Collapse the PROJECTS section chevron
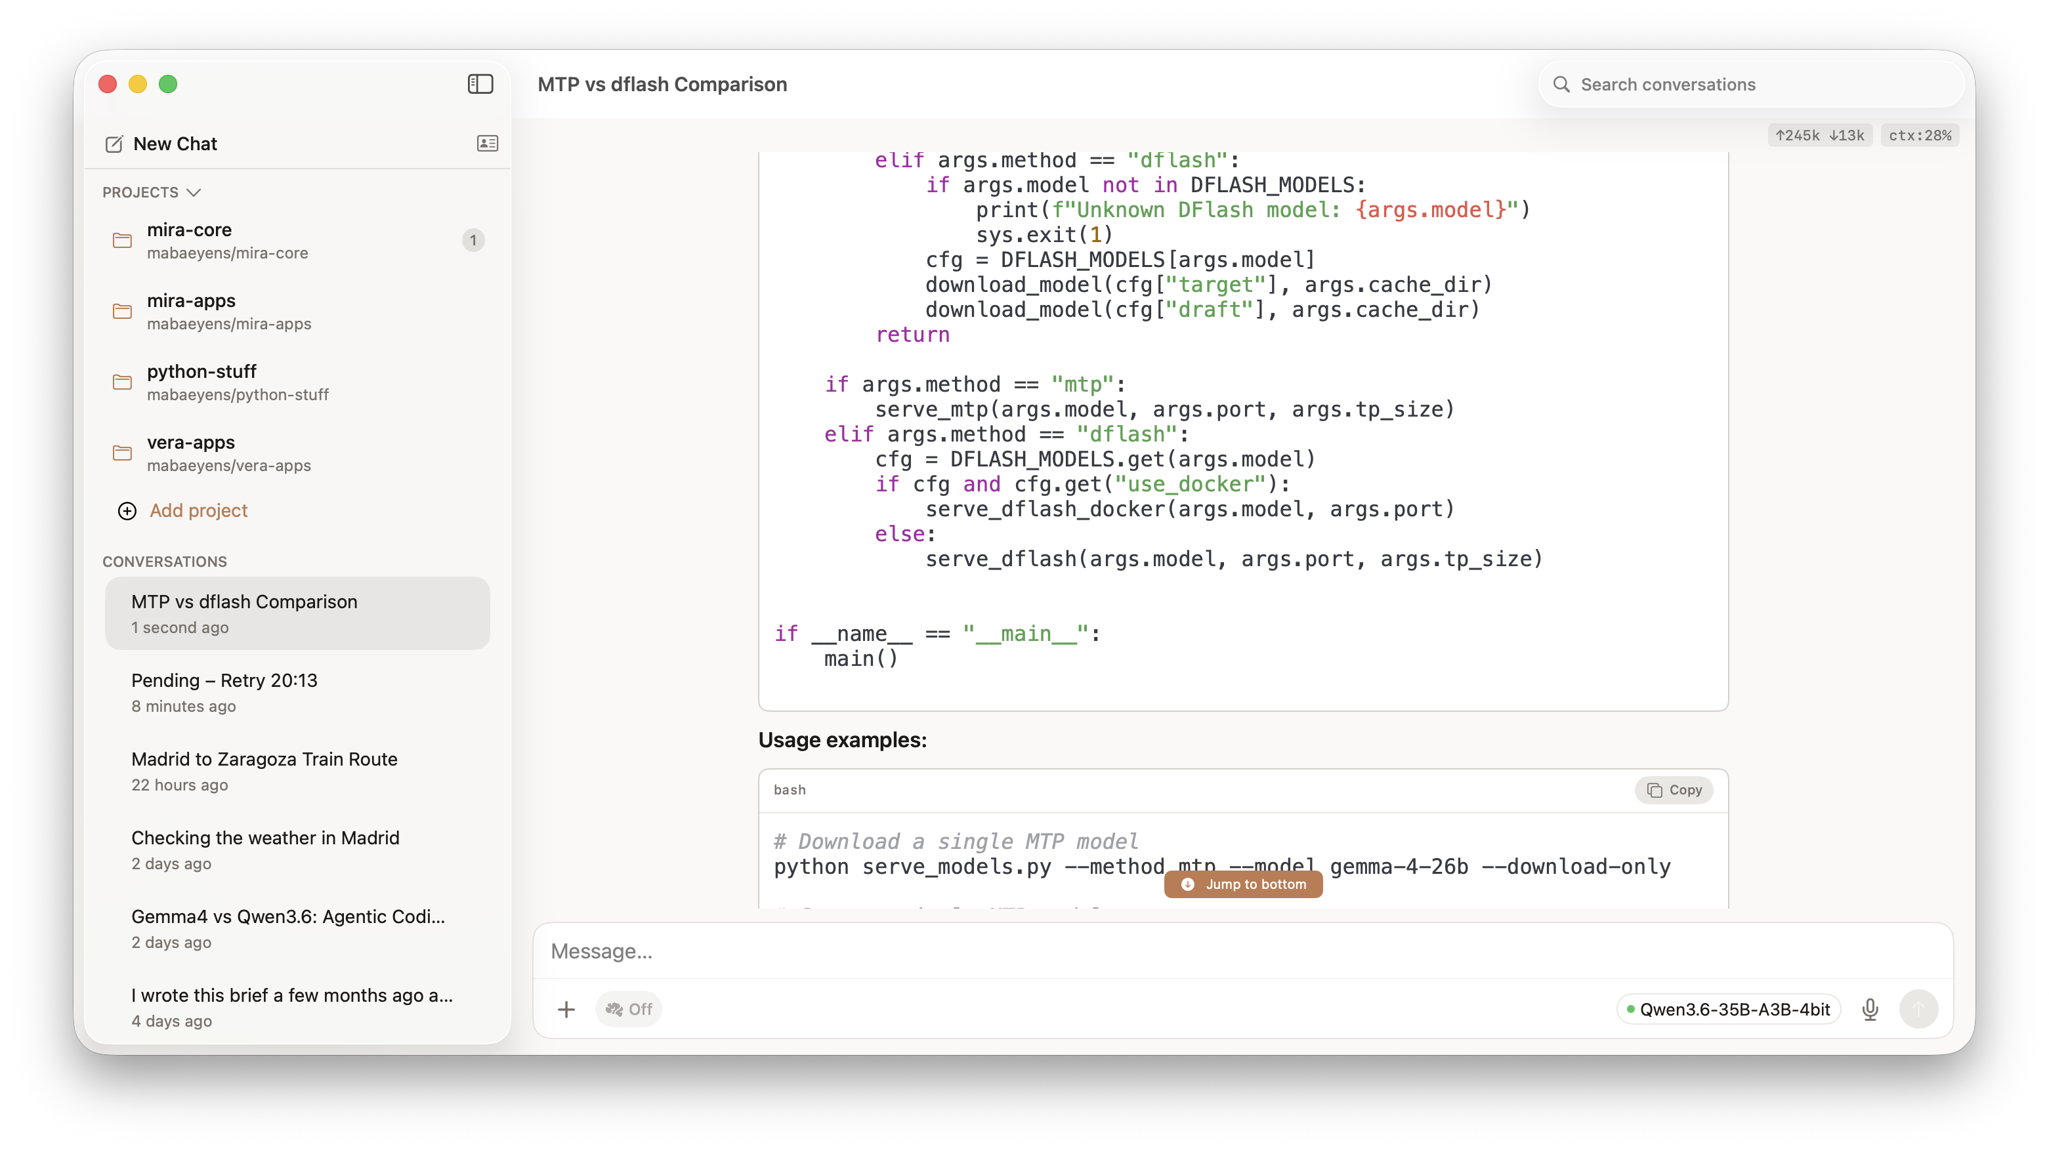The height and width of the screenshot is (1152, 2049). click(x=194, y=192)
